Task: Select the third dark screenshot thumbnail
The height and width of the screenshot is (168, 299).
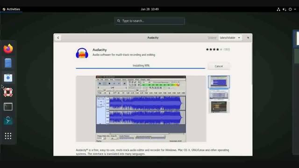Action: pos(219,107)
